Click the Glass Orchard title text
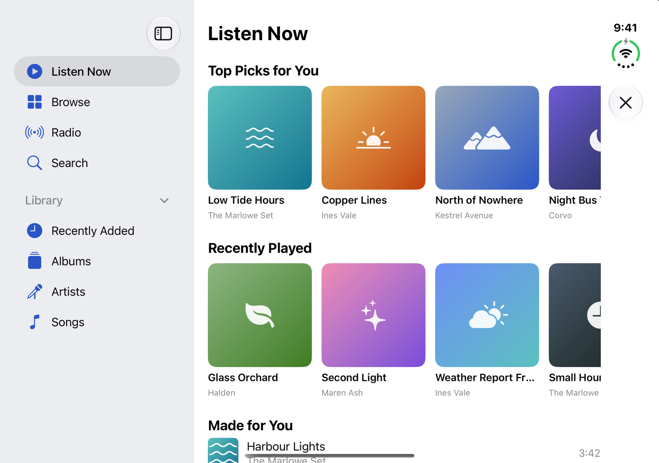Screen dimensions: 659x463 point(243,378)
